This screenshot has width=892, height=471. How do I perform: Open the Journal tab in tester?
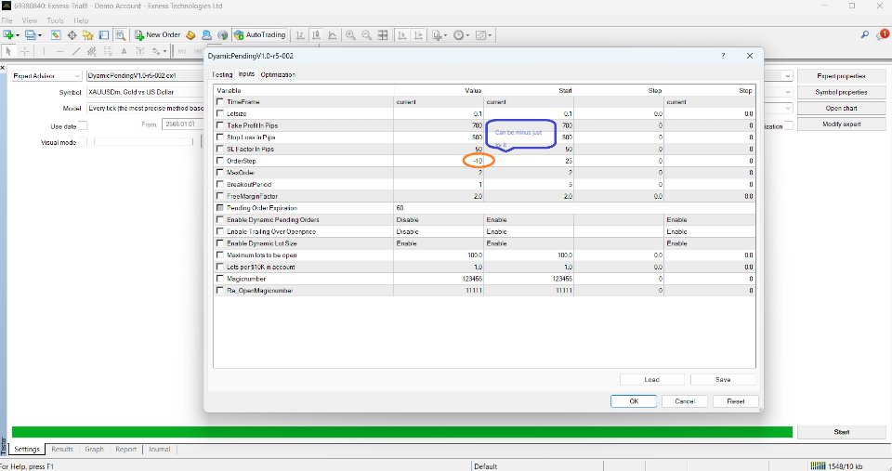click(x=159, y=450)
